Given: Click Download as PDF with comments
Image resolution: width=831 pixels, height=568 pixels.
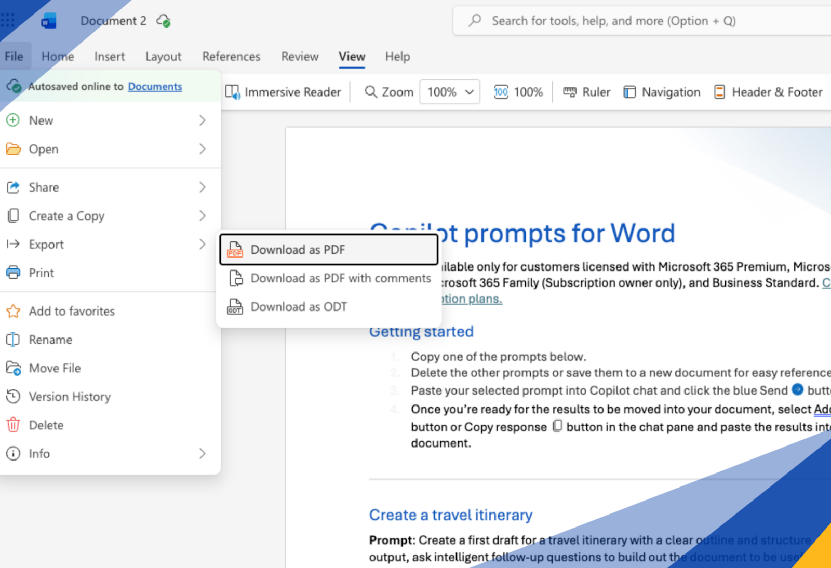Looking at the screenshot, I should (x=340, y=278).
